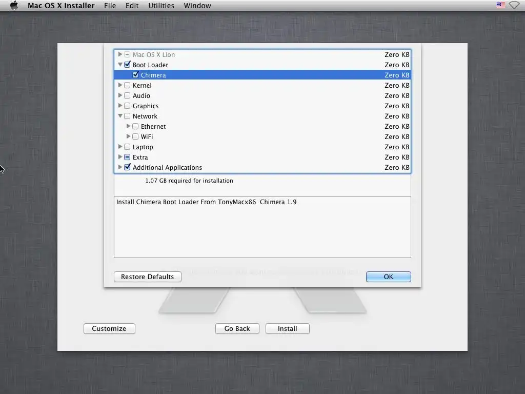525x394 pixels.
Task: Uncheck the Boot Loader checkbox
Action: [x=127, y=64]
